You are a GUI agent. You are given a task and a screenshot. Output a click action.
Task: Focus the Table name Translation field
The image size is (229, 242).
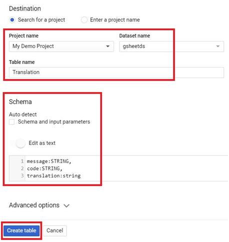[116, 72]
